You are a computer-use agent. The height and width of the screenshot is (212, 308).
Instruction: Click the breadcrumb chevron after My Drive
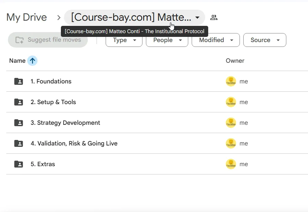coord(59,18)
